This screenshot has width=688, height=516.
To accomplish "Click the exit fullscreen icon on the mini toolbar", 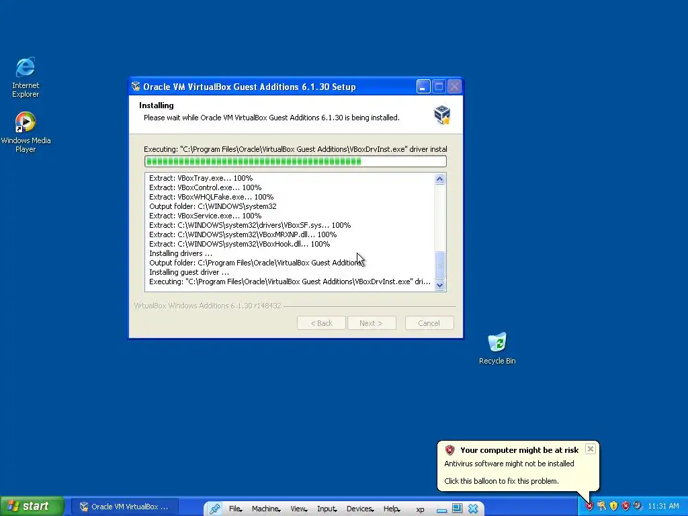I will tap(457, 508).
